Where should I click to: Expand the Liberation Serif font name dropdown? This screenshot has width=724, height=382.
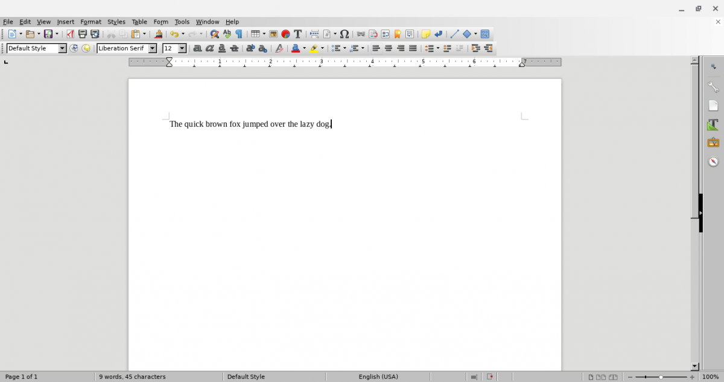pyautogui.click(x=153, y=48)
